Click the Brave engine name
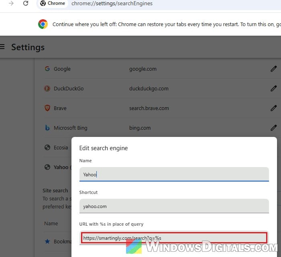This screenshot has height=257, width=281. 60,108
